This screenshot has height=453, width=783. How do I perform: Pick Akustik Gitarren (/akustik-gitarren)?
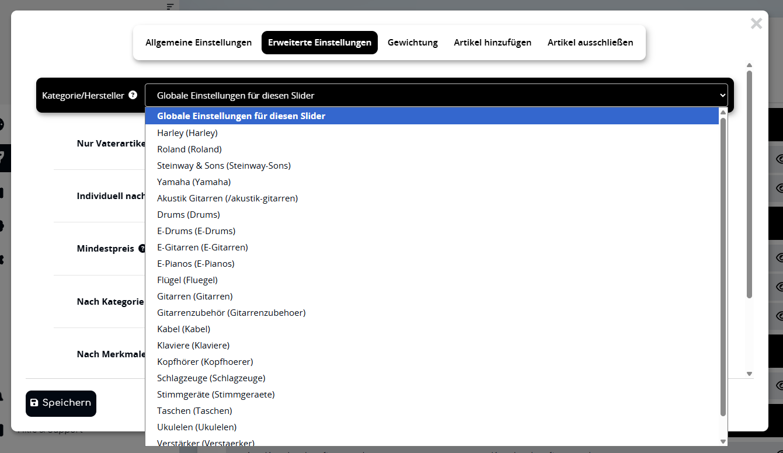click(x=432, y=198)
